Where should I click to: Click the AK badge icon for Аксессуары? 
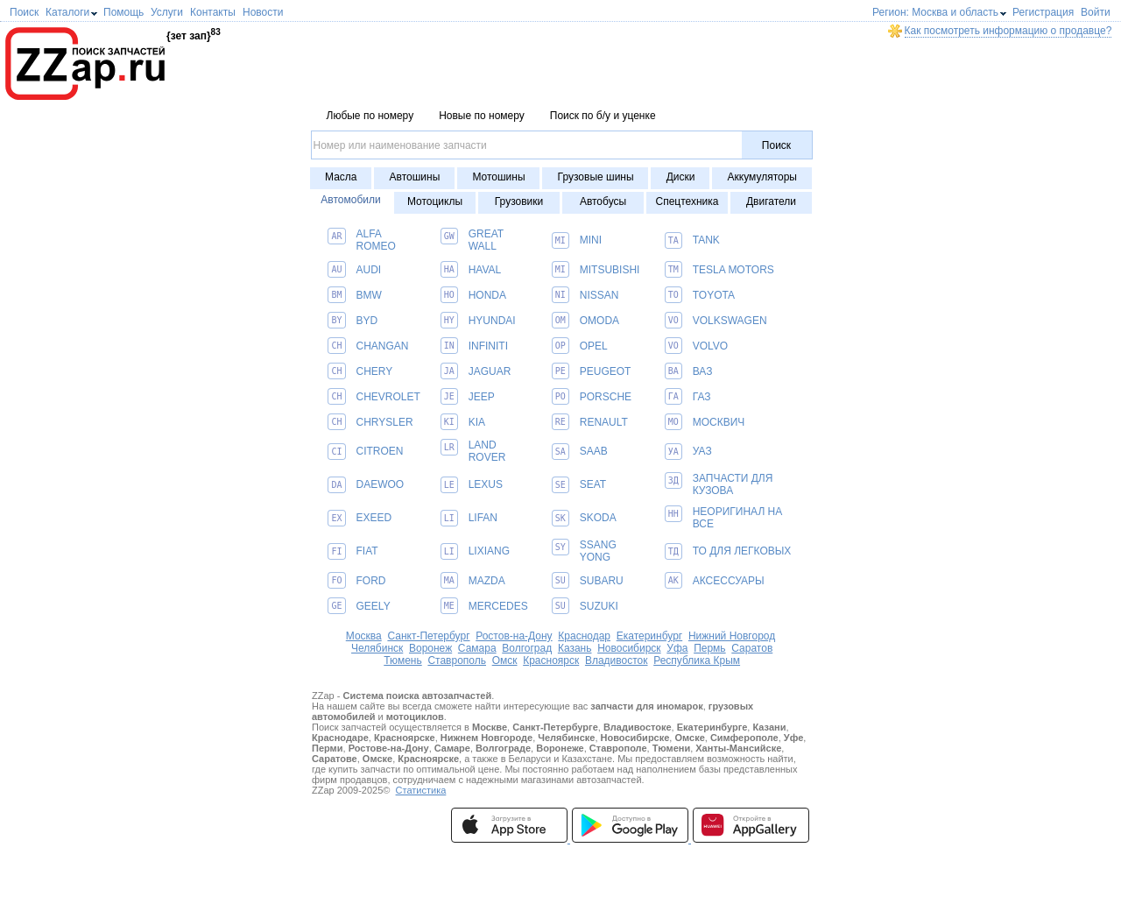pos(673,581)
